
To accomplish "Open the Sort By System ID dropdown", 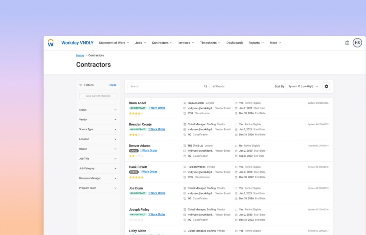I will click(303, 86).
